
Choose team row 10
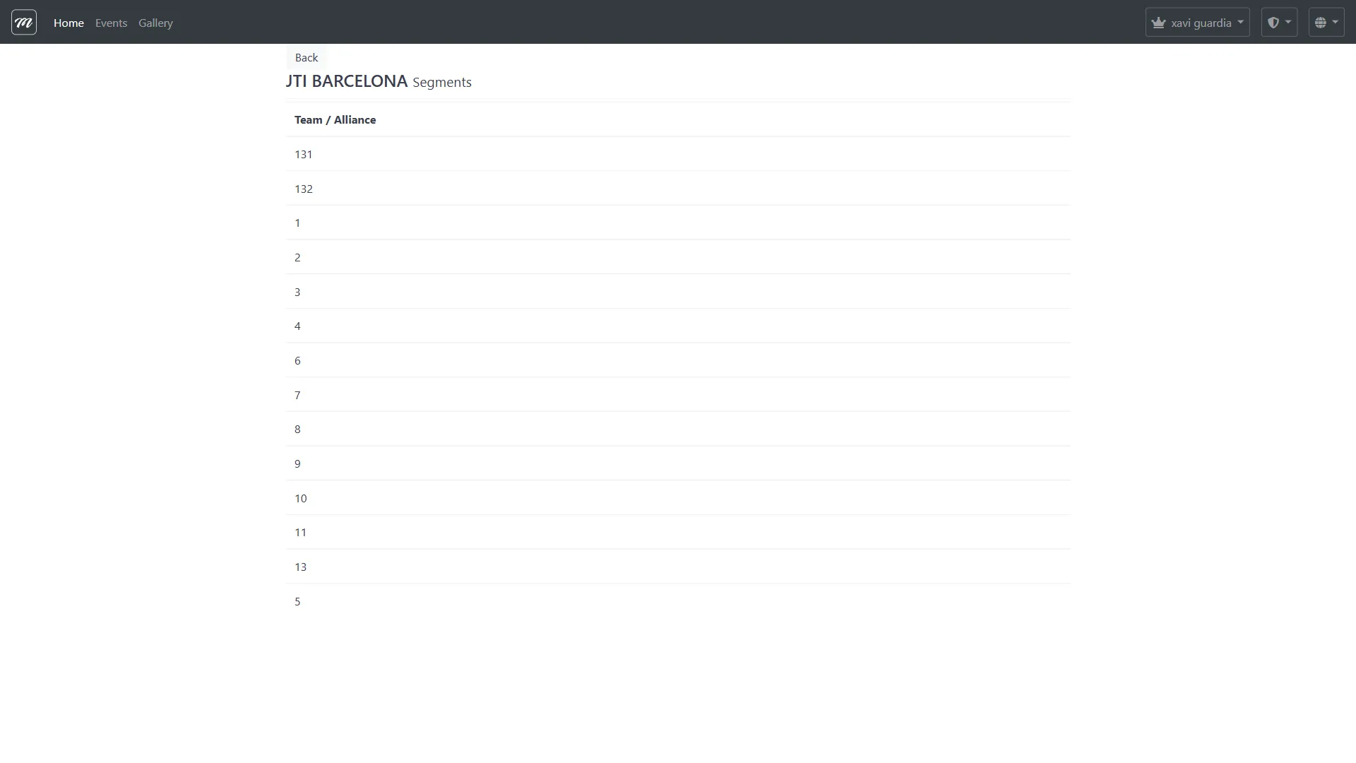coord(301,498)
